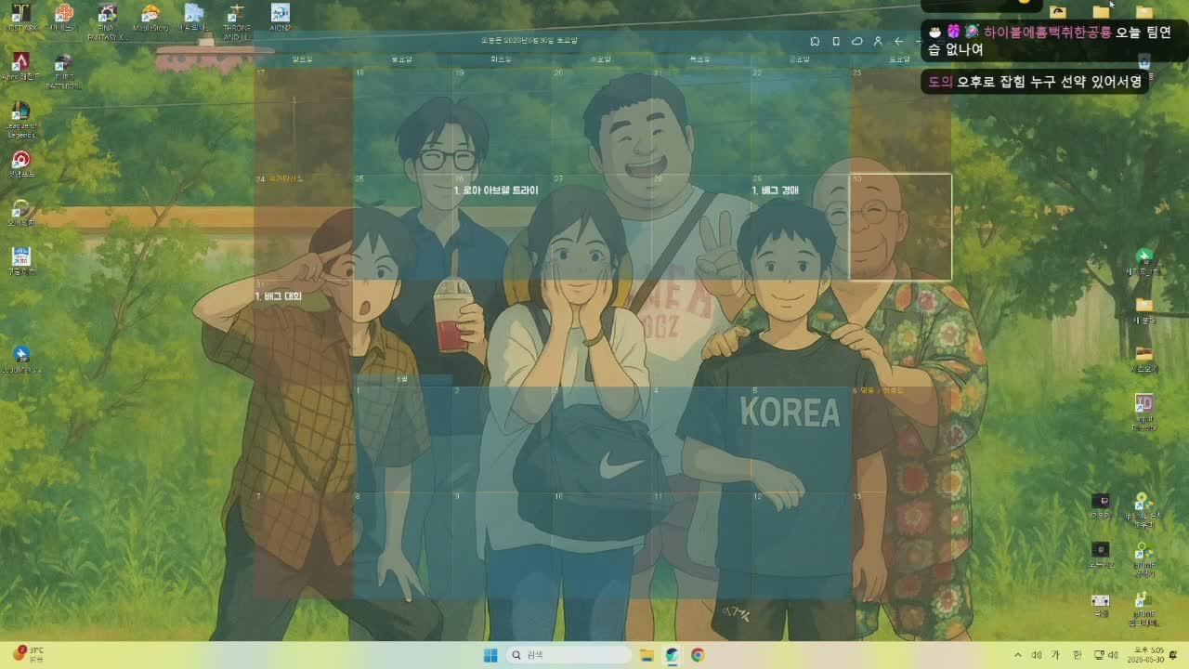Open the Windows Start menu
Viewport: 1189px width, 669px height.
pos(490,655)
